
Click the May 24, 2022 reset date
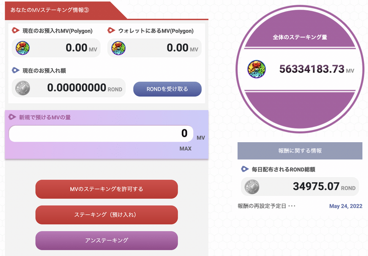click(x=345, y=206)
